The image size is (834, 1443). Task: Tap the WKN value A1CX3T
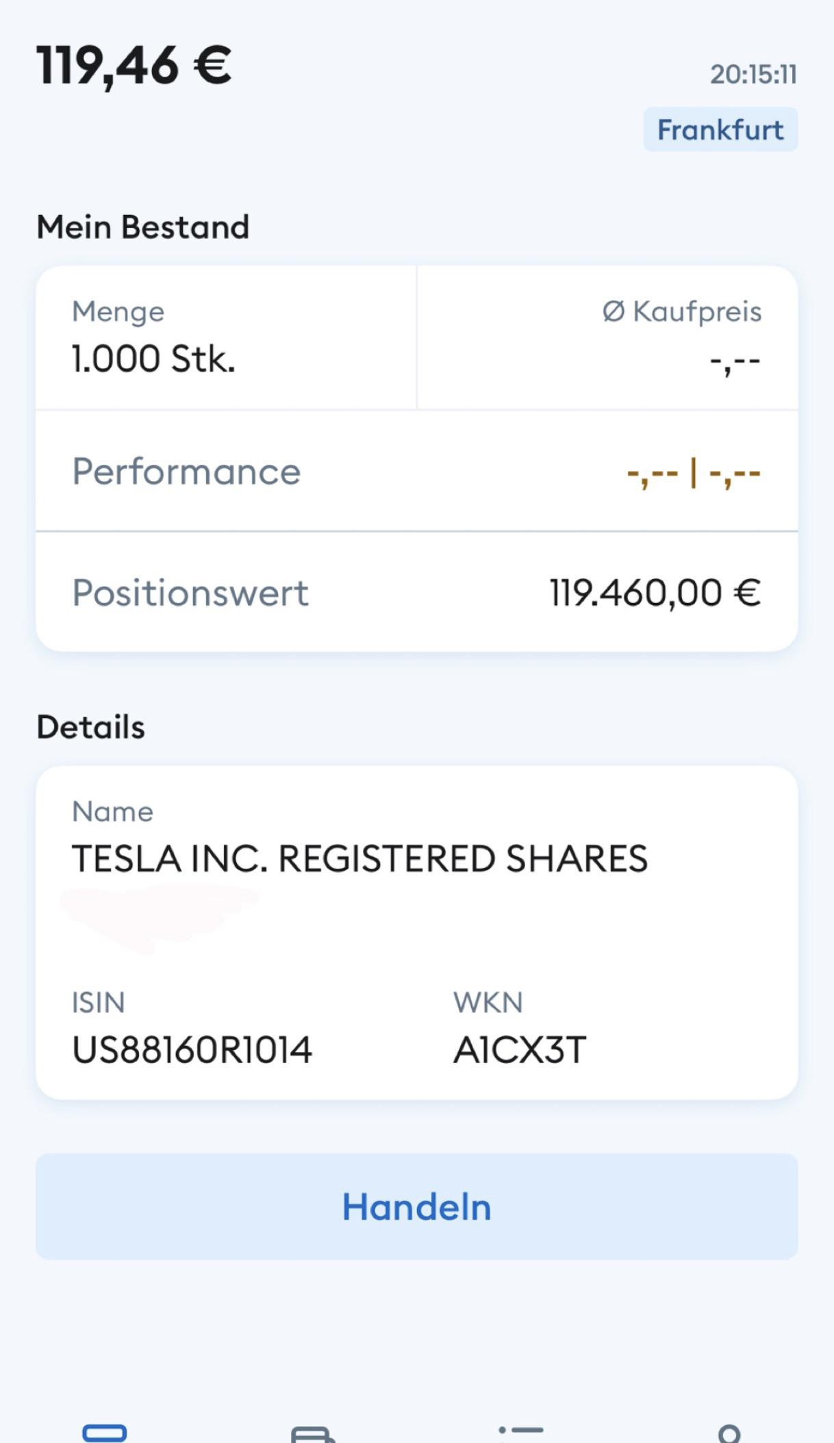(x=520, y=1050)
